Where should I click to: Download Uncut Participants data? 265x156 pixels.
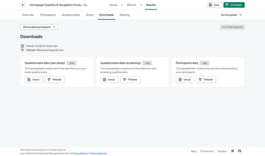(185, 80)
